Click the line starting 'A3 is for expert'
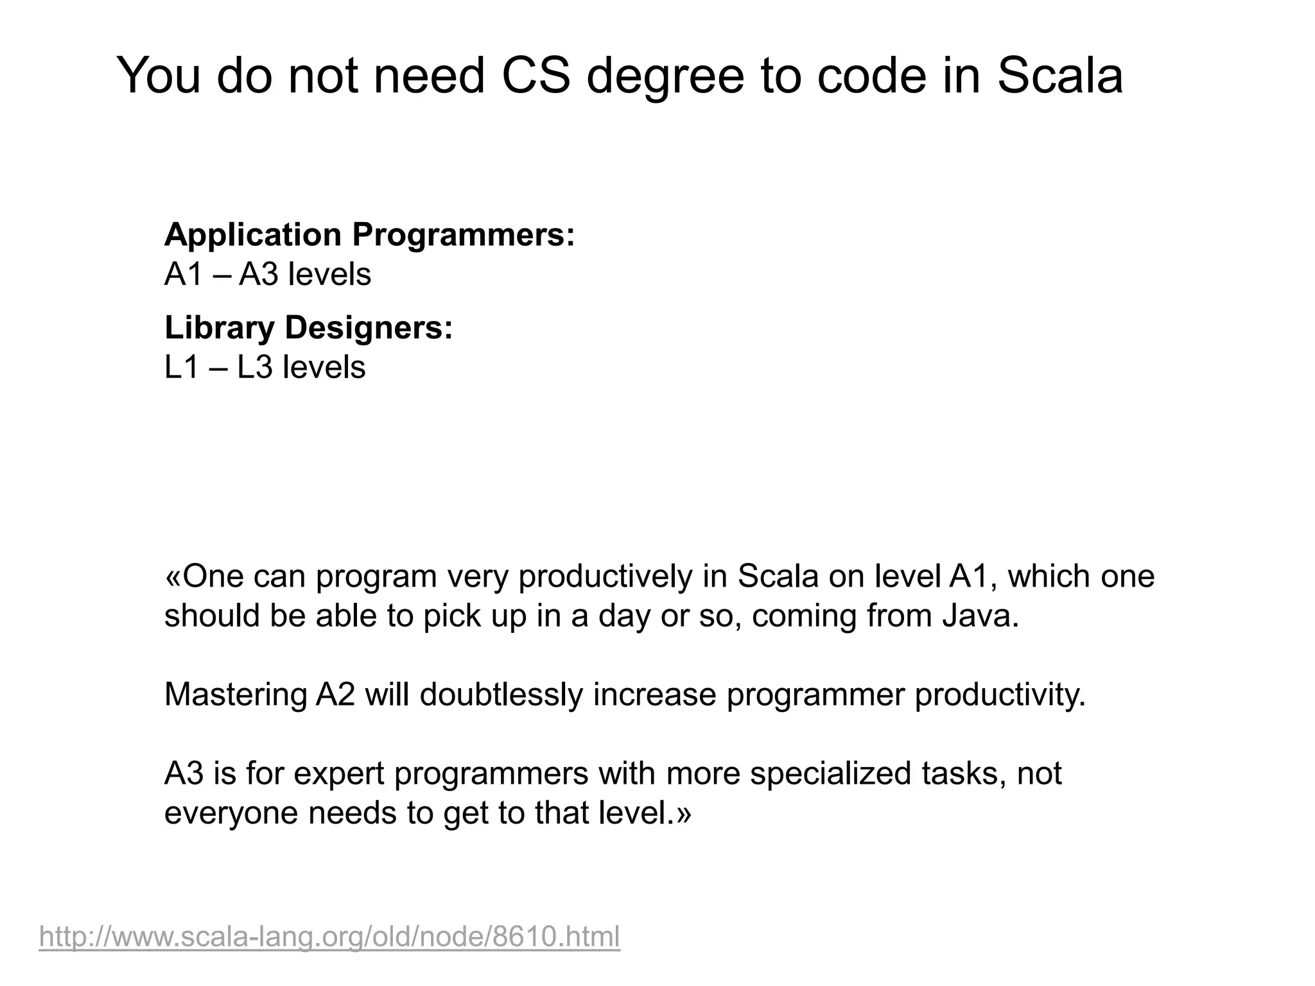The width and height of the screenshot is (1315, 986). pos(613,773)
